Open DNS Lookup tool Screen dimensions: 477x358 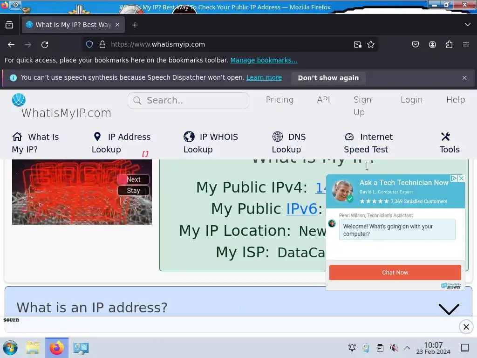289,143
